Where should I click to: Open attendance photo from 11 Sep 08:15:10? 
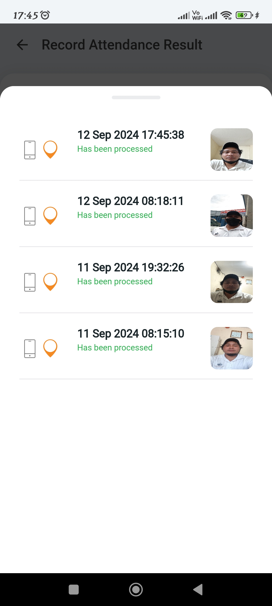click(231, 348)
